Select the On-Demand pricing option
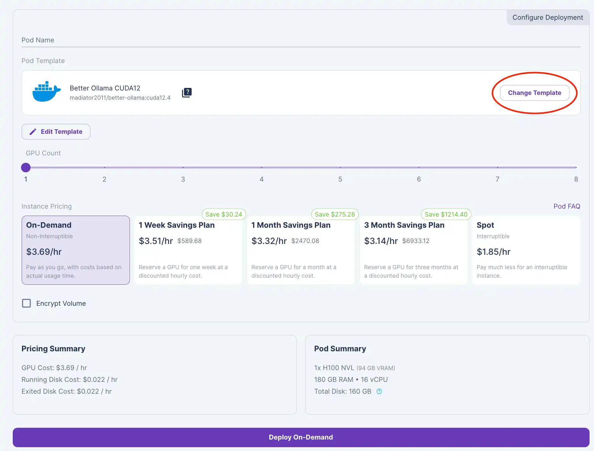The width and height of the screenshot is (594, 451). click(75, 250)
